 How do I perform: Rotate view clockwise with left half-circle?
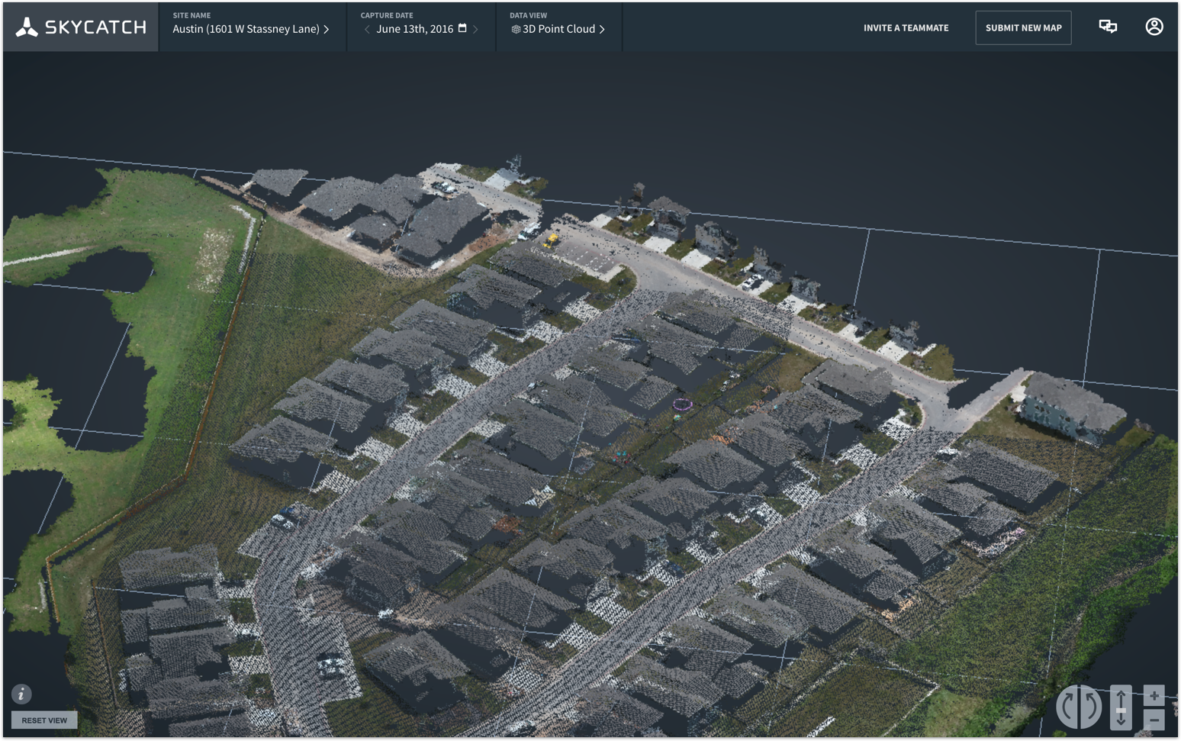[1067, 707]
